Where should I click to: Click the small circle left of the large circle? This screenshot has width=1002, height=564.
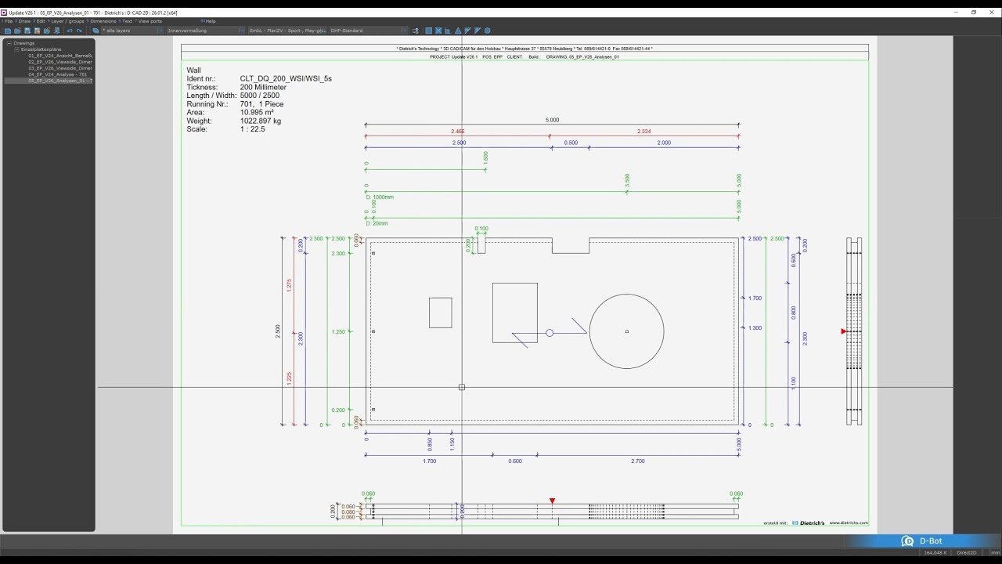click(x=550, y=333)
